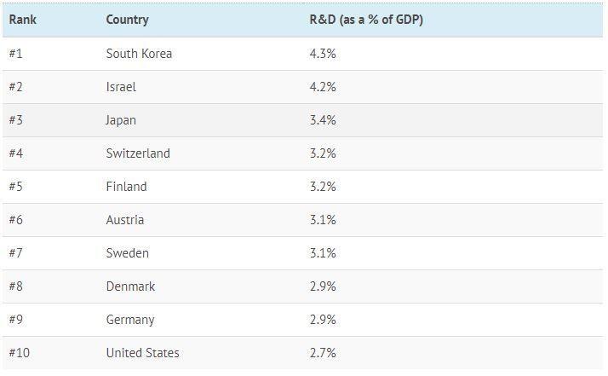The height and width of the screenshot is (376, 608).
Task: Select Israel's 4.2% R&D value
Action: coord(323,87)
